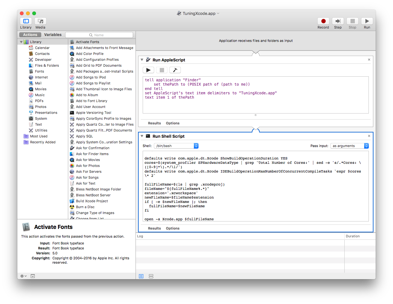Run the AppleScript action with its play button
The height and width of the screenshot is (304, 393).
tap(148, 70)
